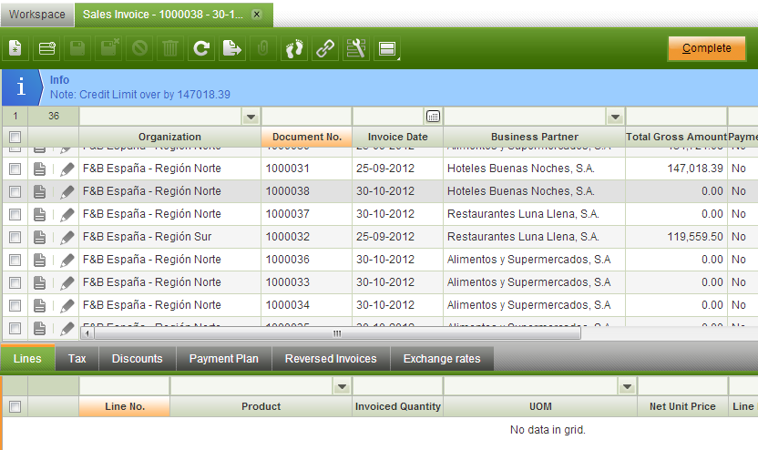This screenshot has height=450, width=758.
Task: Expand the UOM filter dropdown in Lines
Action: pos(627,386)
